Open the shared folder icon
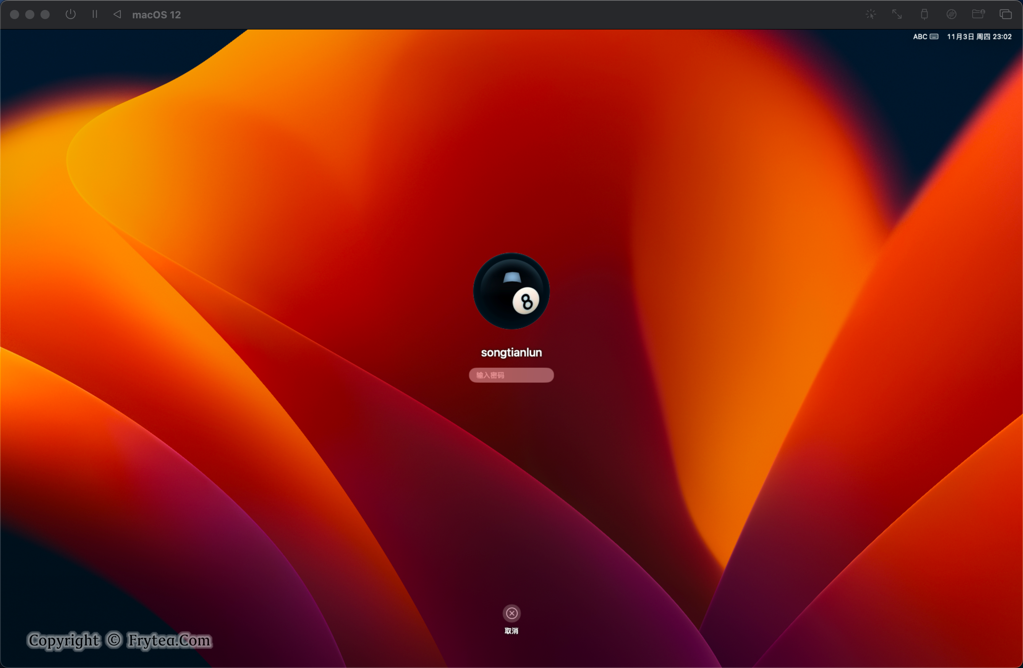The width and height of the screenshot is (1023, 668). point(978,14)
